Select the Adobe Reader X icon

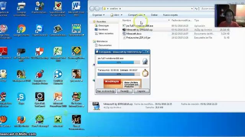4,53
